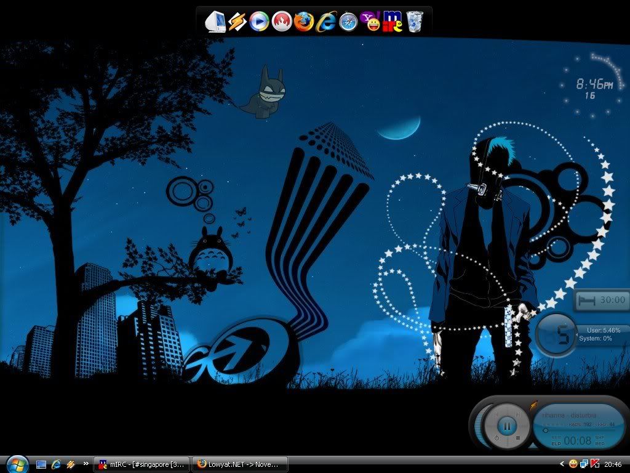This screenshot has height=473, width=630.
Task: Launch the red Nero flame icon
Action: tap(281, 22)
